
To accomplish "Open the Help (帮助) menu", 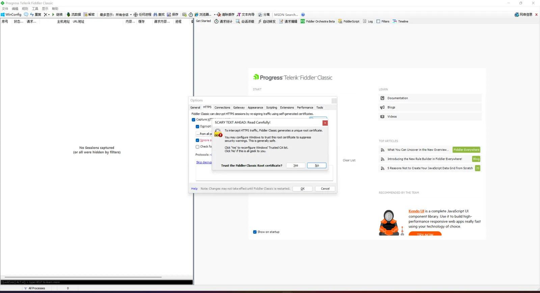I will pos(55,9).
